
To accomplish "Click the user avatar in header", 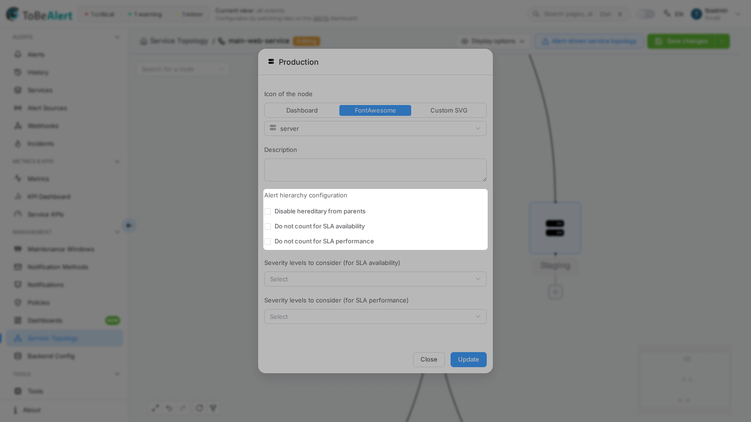I will tap(697, 14).
